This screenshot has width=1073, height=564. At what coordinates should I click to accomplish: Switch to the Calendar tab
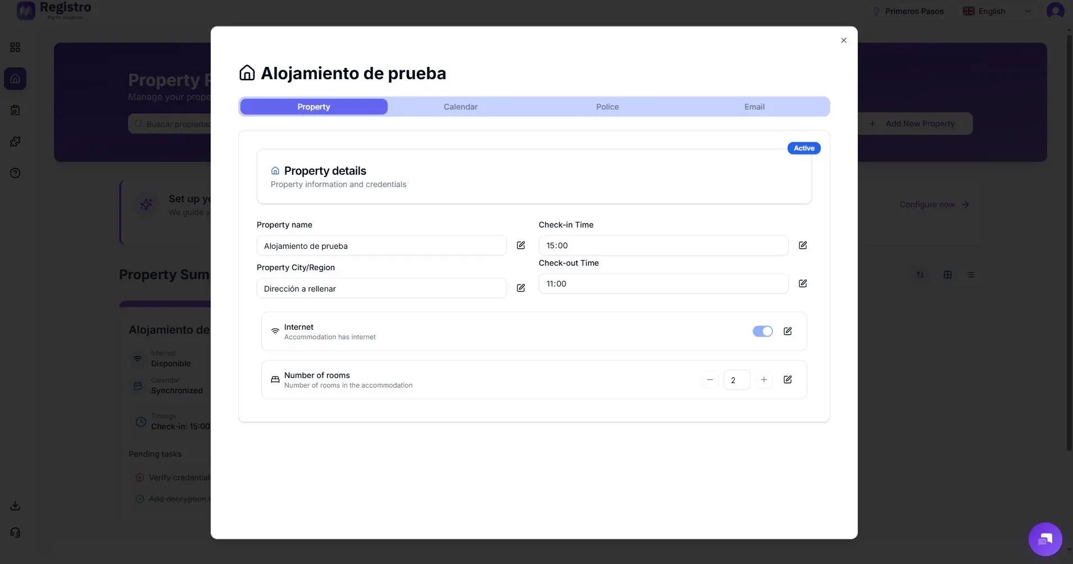460,106
